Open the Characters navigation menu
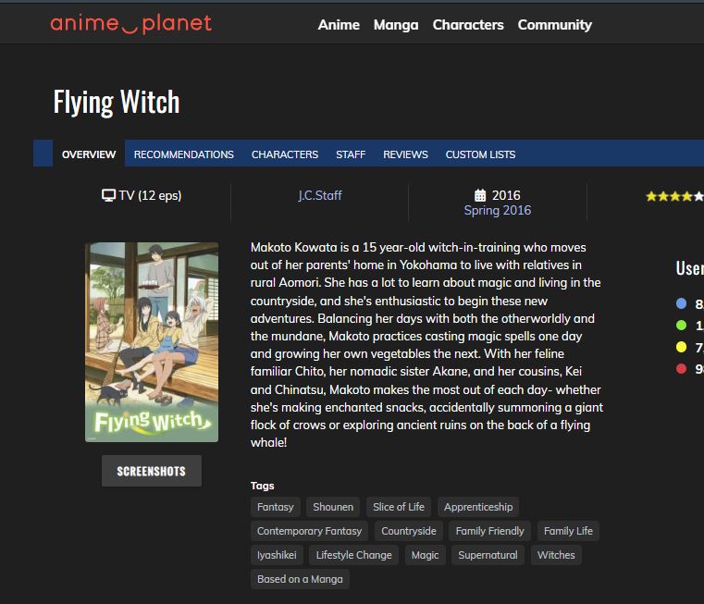The image size is (704, 604). click(x=468, y=25)
